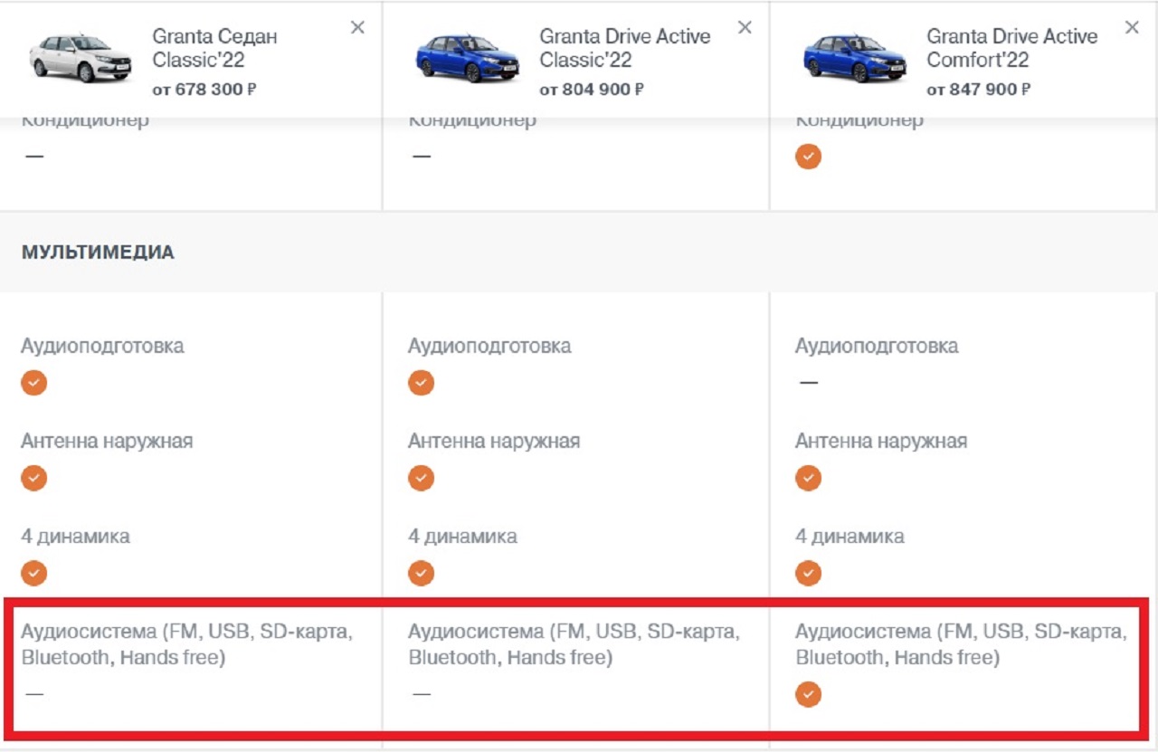
Task: Click Аудиоподготовка dash in Drive Active Comfort'22 column
Action: tap(809, 383)
